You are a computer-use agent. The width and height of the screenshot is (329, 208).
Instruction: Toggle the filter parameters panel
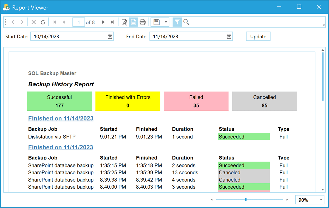pos(177,22)
